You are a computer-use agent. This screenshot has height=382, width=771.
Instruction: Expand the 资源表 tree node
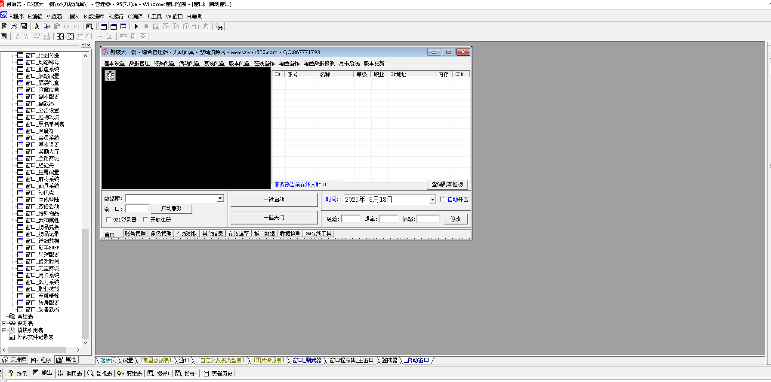pyautogui.click(x=4, y=323)
